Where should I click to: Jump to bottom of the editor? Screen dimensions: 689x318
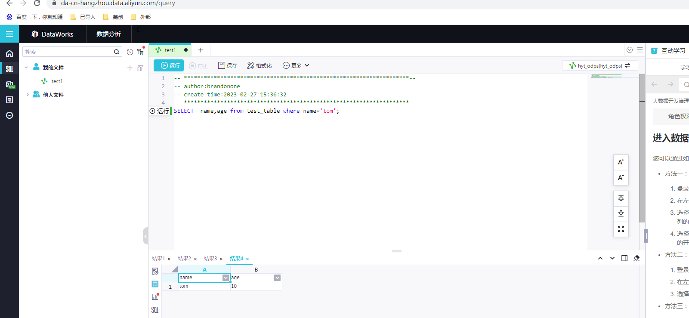621,213
